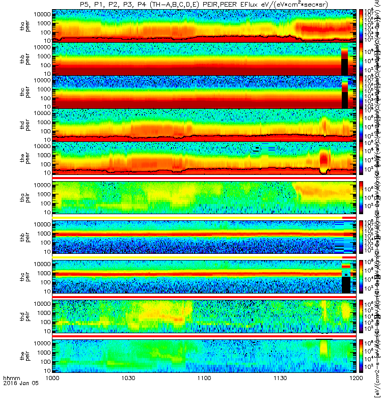The height and width of the screenshot is (407, 382).
Task: Click inside the thd peer spectrogram
Action: tap(204, 125)
